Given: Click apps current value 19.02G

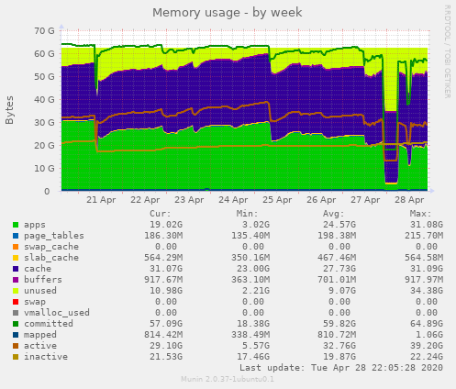Looking at the screenshot, I should point(166,225).
